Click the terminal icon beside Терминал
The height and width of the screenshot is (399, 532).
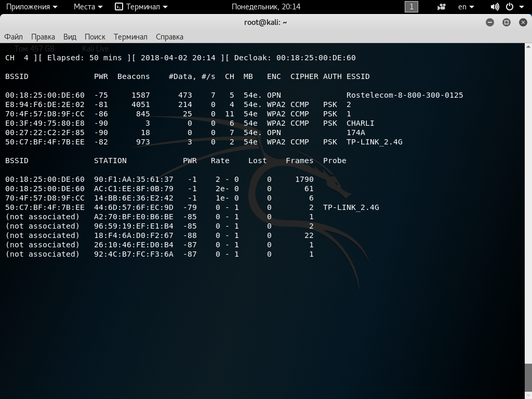[x=119, y=7]
